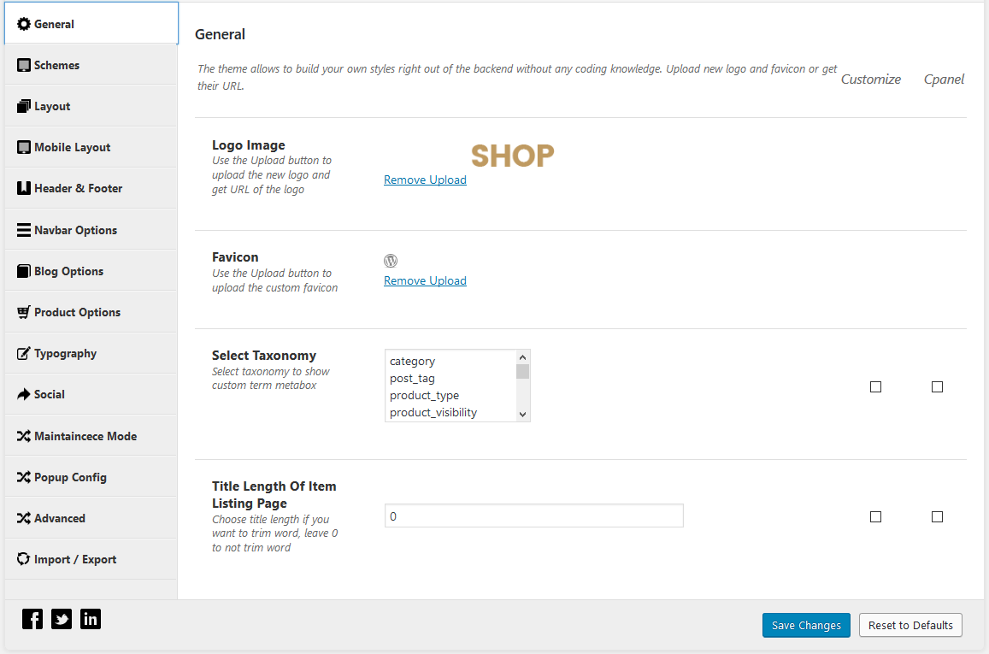Click the Twitter icon in footer
The width and height of the screenshot is (989, 654).
62,619
